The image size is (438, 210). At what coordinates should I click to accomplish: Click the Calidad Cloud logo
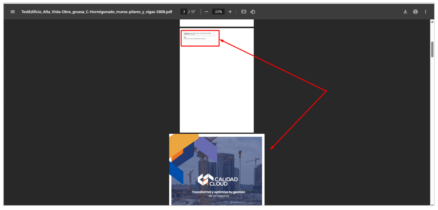pyautogui.click(x=218, y=180)
